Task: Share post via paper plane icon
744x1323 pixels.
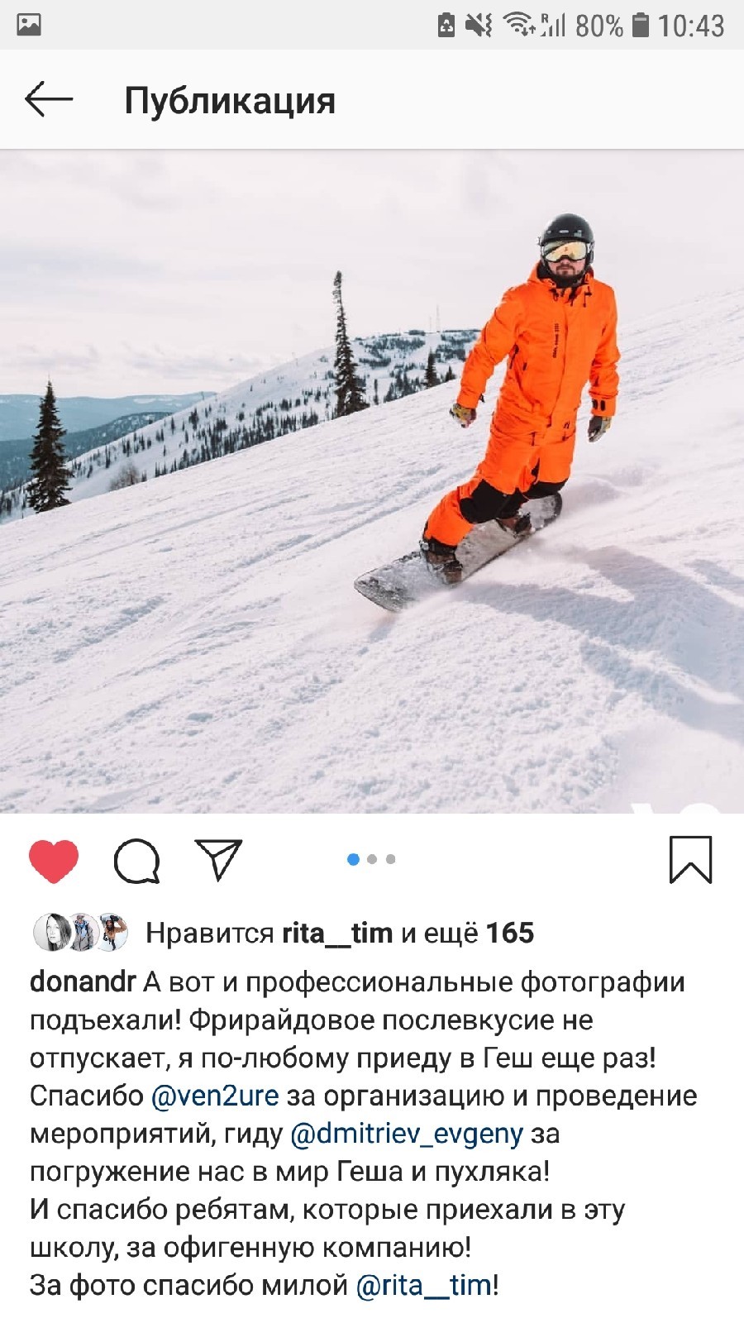Action: click(218, 860)
